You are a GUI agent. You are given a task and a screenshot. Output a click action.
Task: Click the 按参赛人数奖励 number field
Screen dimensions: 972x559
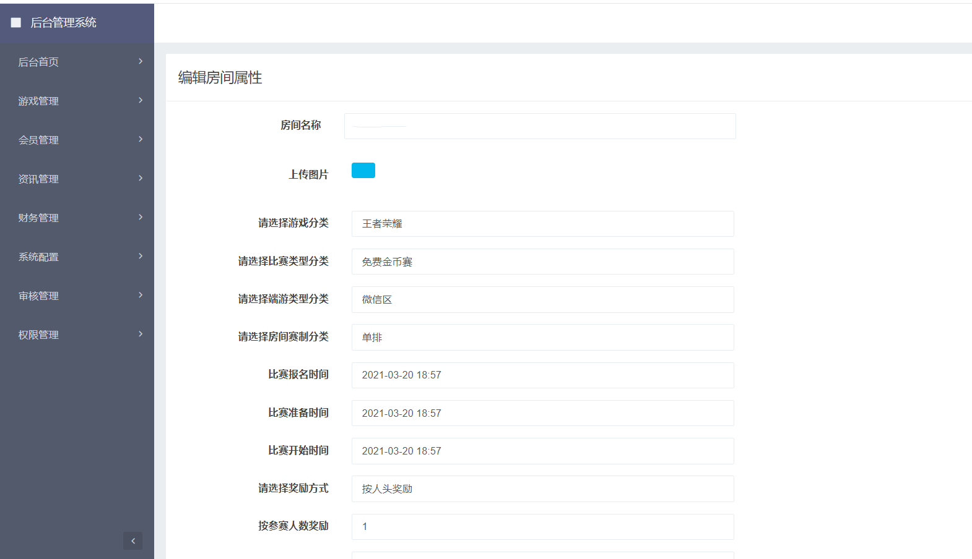click(x=542, y=526)
